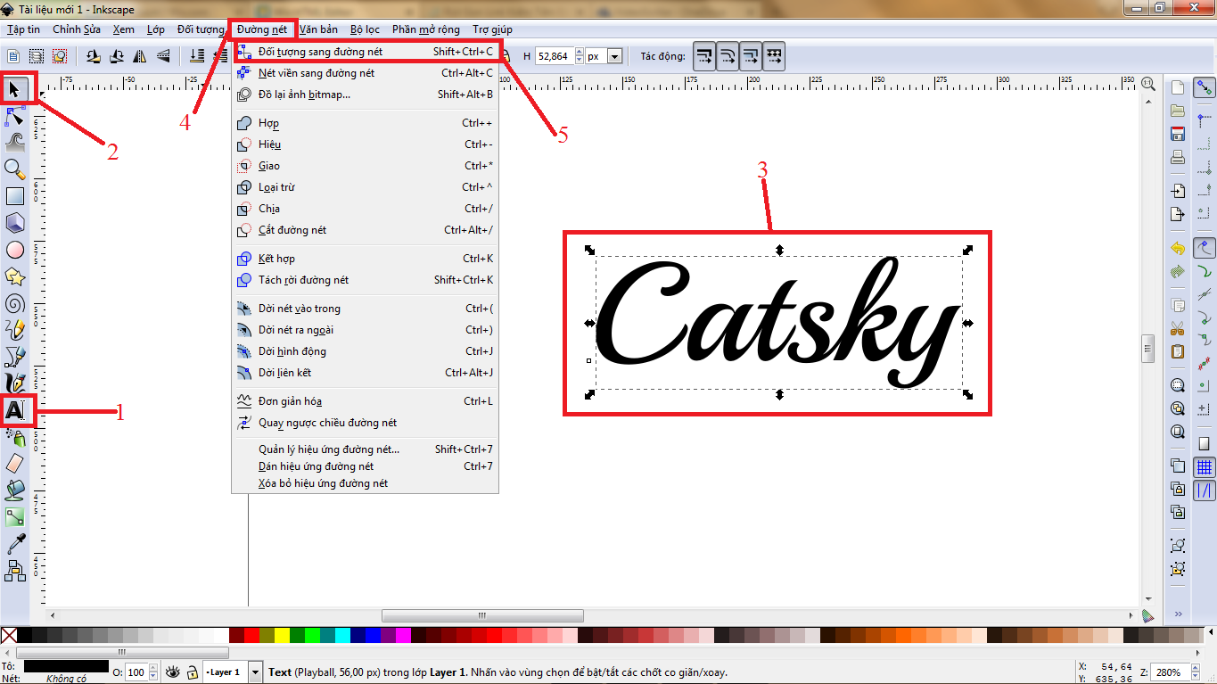
Task: Click the Cut scissors icon
Action: [1177, 327]
